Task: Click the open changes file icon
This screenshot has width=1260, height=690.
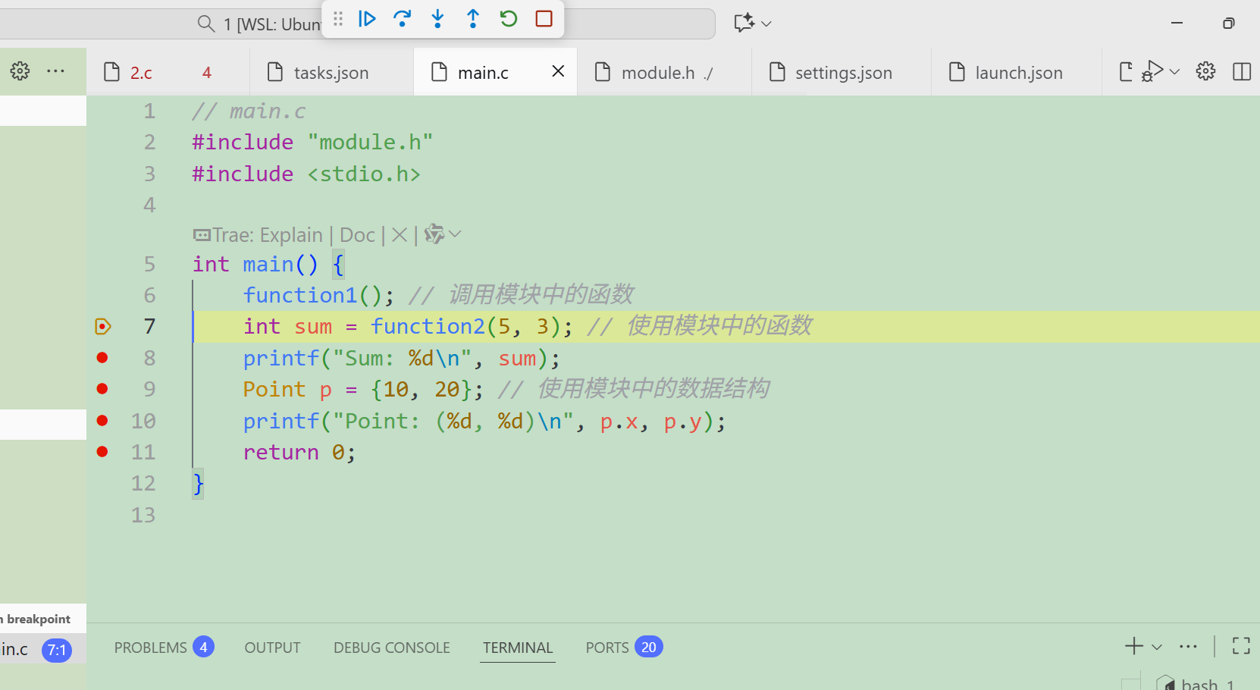Action: pyautogui.click(x=1126, y=71)
